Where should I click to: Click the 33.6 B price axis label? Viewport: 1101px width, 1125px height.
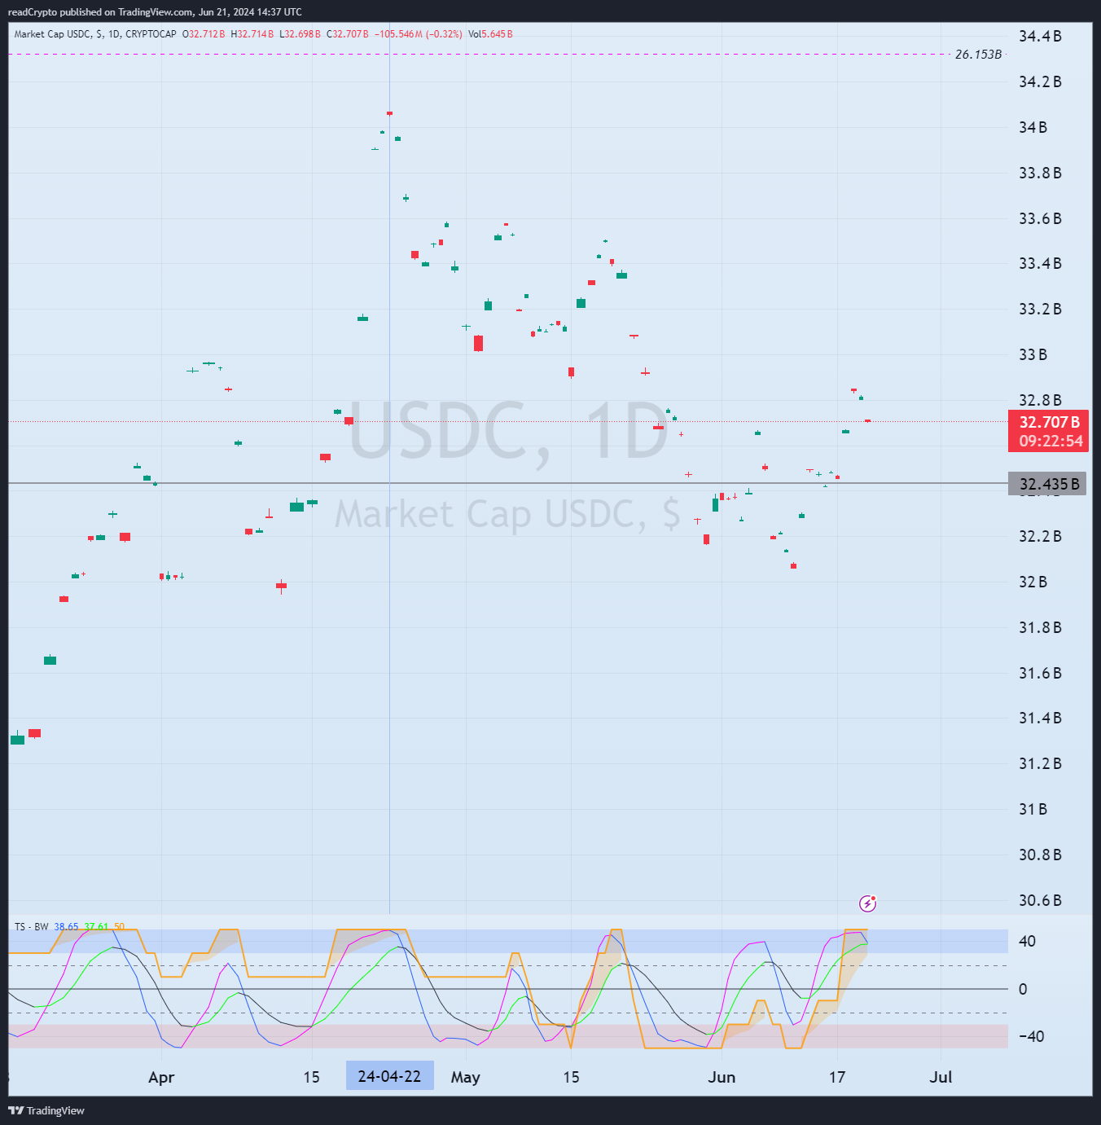coord(1040,218)
